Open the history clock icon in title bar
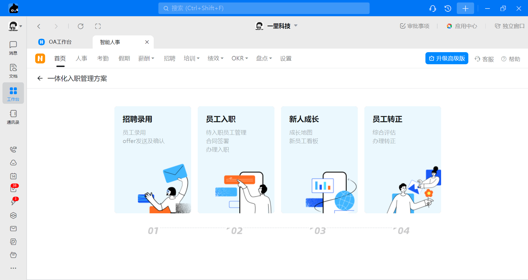This screenshot has height=280, width=528. 448,9
